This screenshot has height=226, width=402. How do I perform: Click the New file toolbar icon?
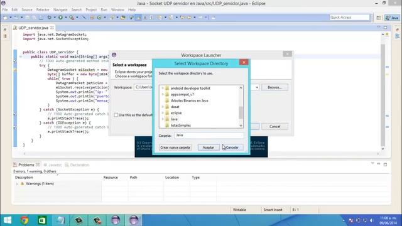pyautogui.click(x=5, y=18)
